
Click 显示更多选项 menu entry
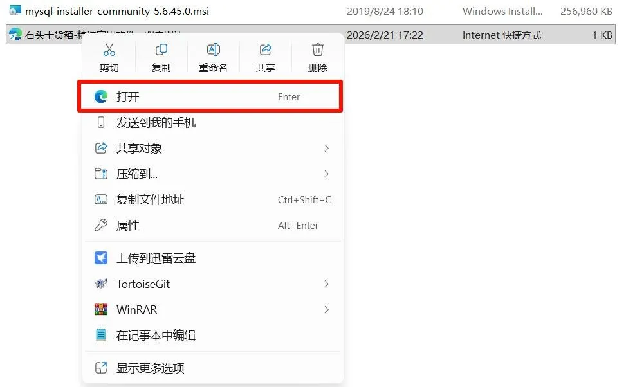pyautogui.click(x=213, y=368)
